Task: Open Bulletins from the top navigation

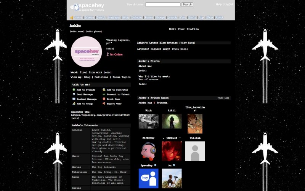Action: (136, 18)
